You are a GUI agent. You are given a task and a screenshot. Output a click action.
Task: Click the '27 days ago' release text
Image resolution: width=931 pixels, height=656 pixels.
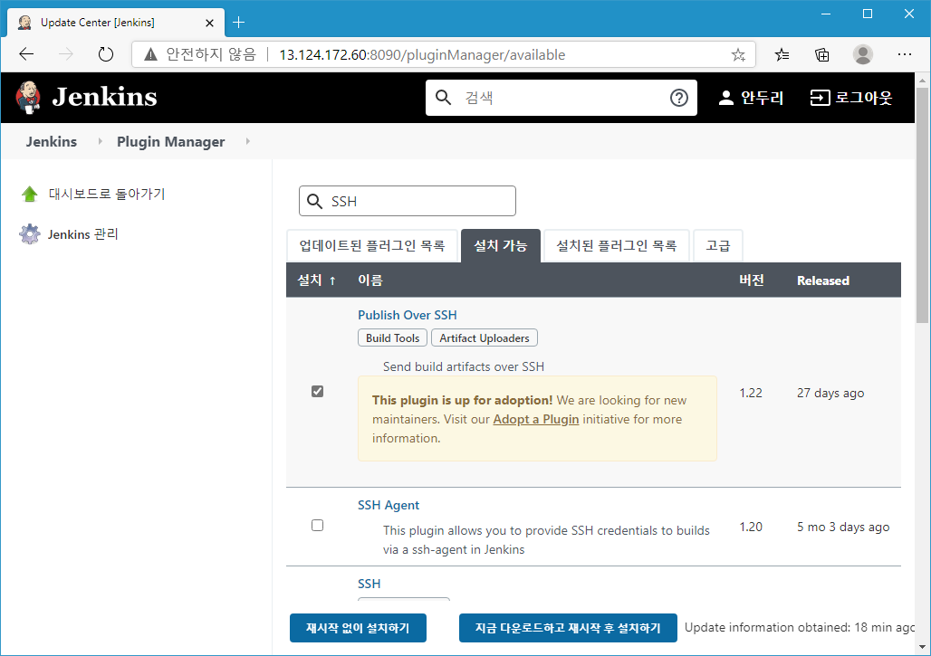click(x=830, y=393)
